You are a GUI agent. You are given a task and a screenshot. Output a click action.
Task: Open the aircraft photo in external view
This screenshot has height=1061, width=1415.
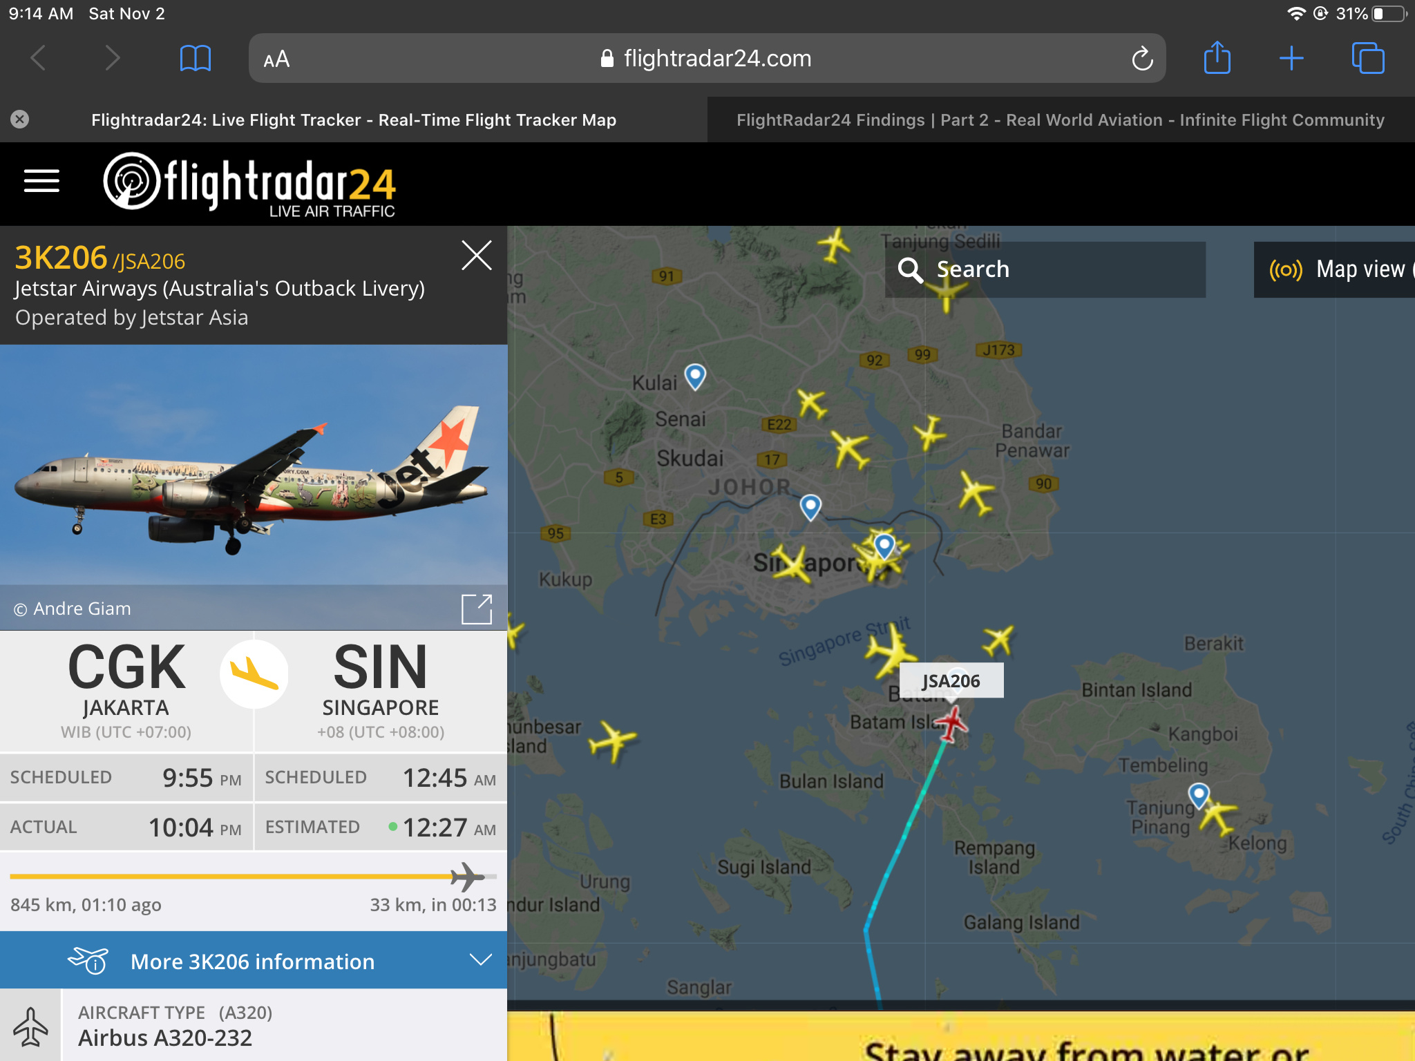point(477,609)
